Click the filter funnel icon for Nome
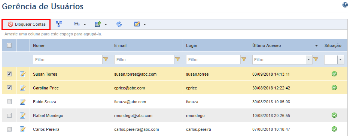Screen dimensions: 350x136 coord(106,59)
